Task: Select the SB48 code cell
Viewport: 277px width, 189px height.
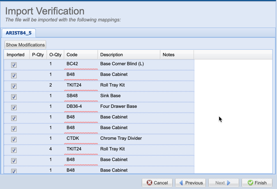Action: coord(81,96)
